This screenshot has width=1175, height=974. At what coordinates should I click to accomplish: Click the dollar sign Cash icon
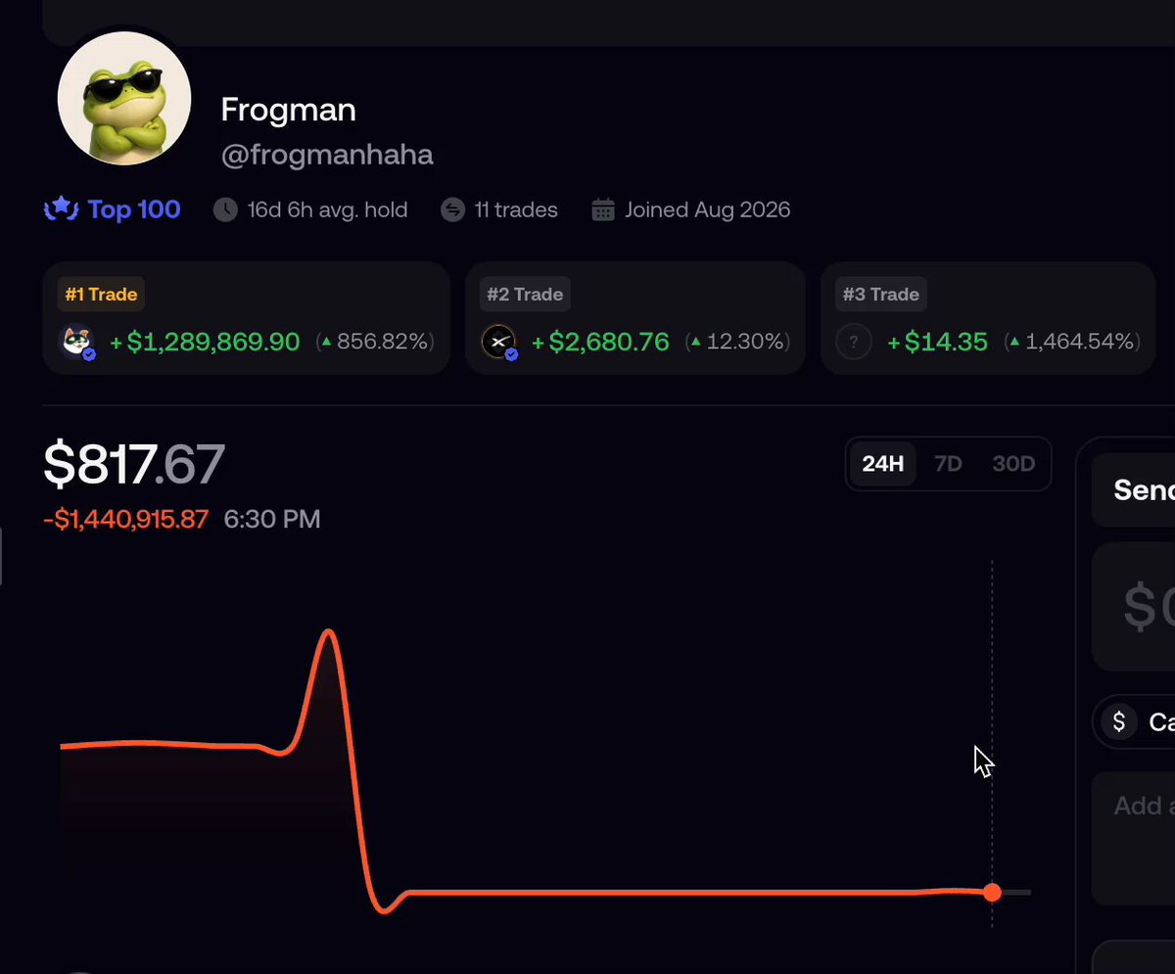(x=1119, y=721)
